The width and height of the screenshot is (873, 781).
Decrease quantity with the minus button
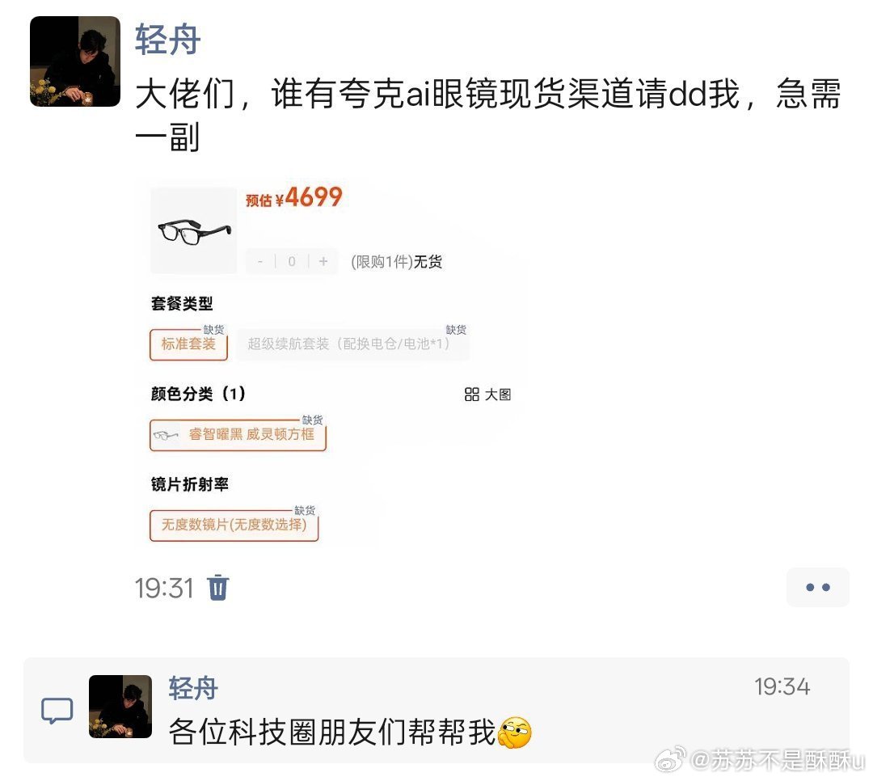pyautogui.click(x=260, y=261)
